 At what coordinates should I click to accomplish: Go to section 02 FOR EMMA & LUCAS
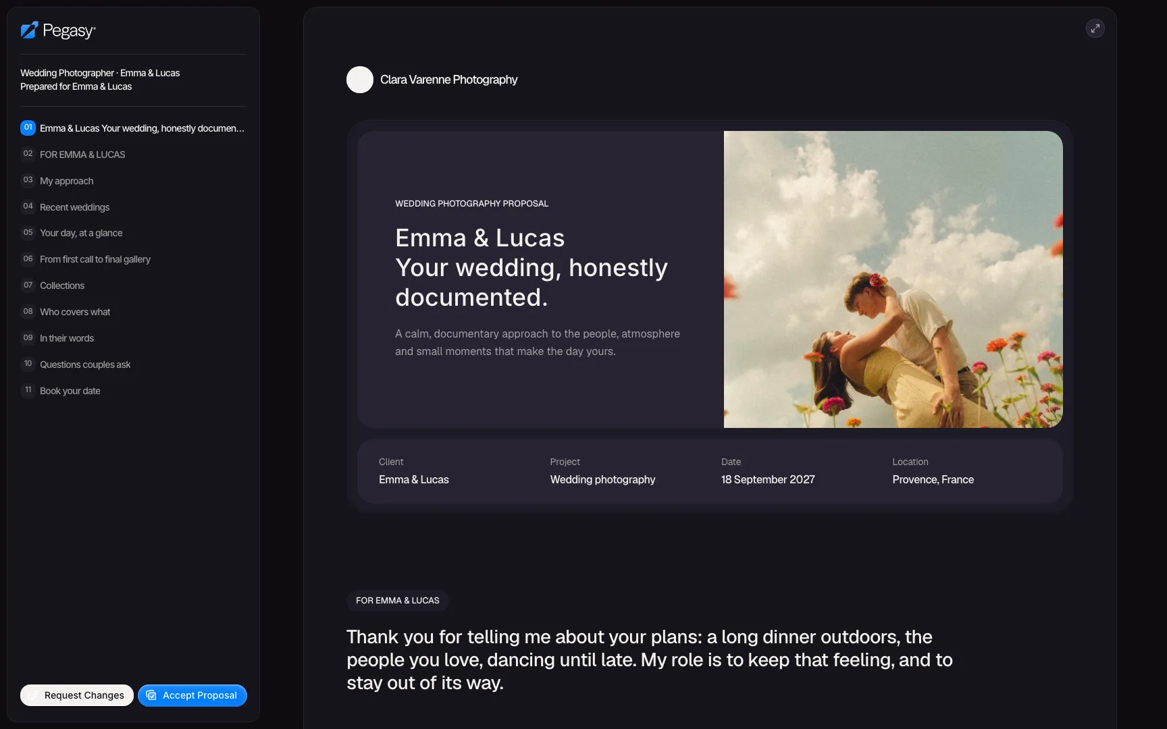click(133, 155)
